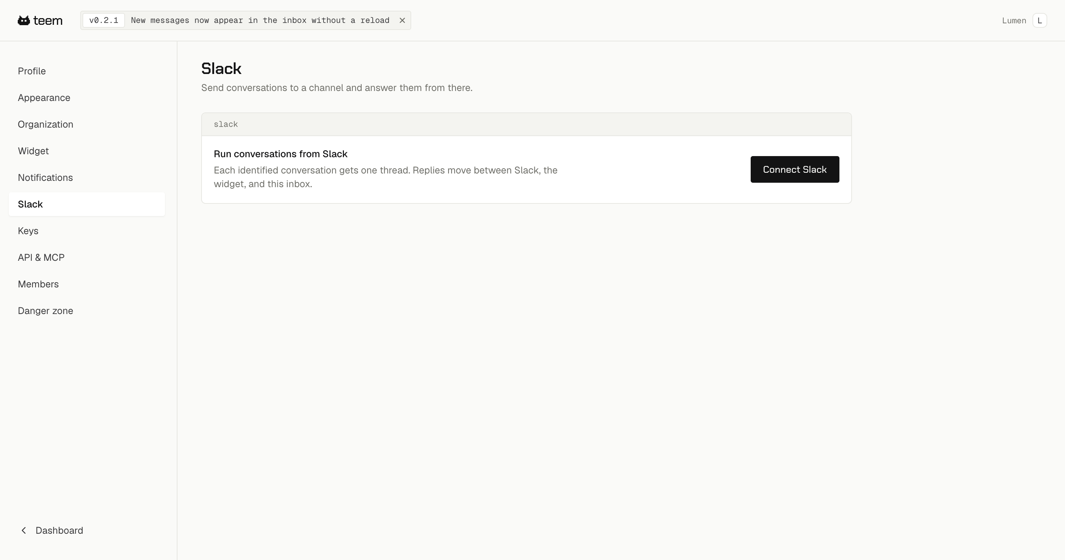Click the 'Send conversations to a channel' subtitle
The height and width of the screenshot is (560, 1065).
(337, 88)
